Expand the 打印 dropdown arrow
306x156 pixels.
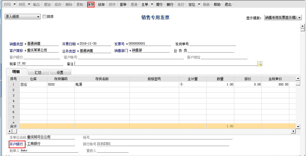pyautogui.click(x=14, y=4)
